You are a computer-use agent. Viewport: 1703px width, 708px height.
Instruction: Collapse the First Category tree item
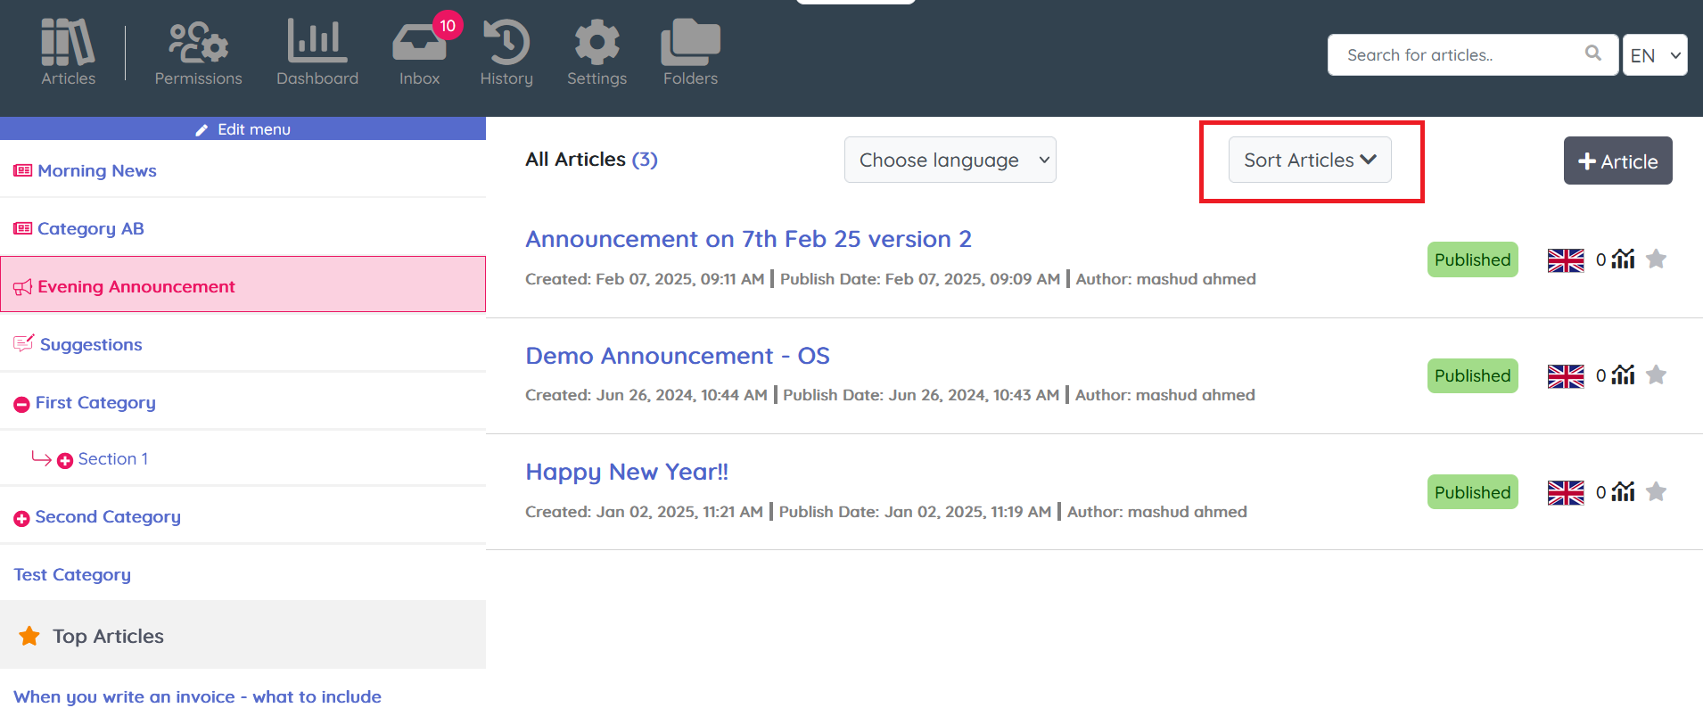click(x=21, y=404)
